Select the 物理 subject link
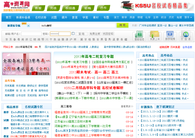Viewport: 195px width, 138px height. (x=140, y=17)
